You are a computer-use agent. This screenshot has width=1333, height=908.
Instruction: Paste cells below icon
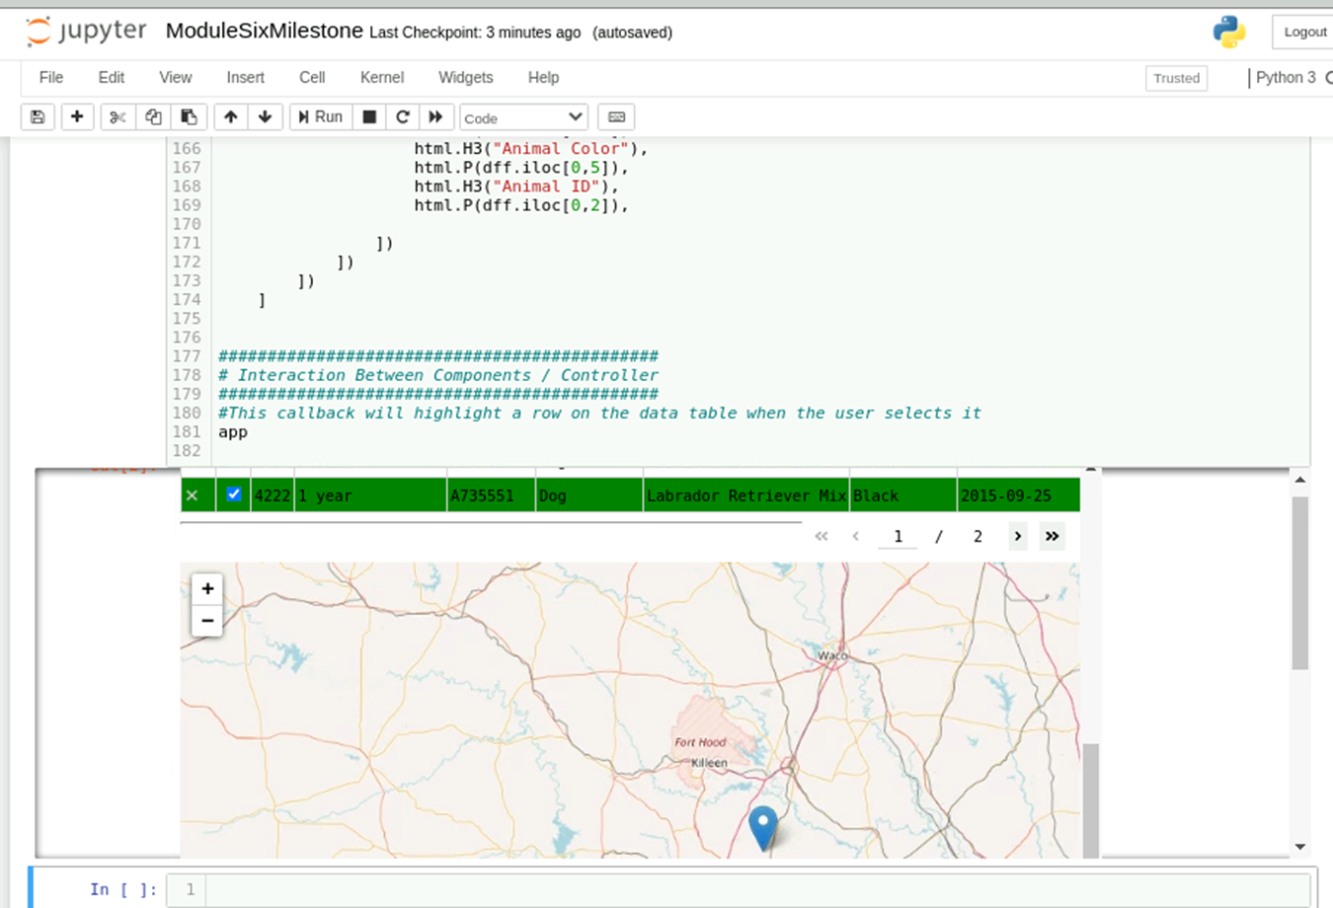[189, 116]
